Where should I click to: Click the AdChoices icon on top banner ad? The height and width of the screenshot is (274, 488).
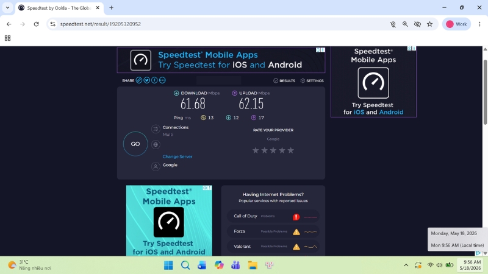[318, 50]
